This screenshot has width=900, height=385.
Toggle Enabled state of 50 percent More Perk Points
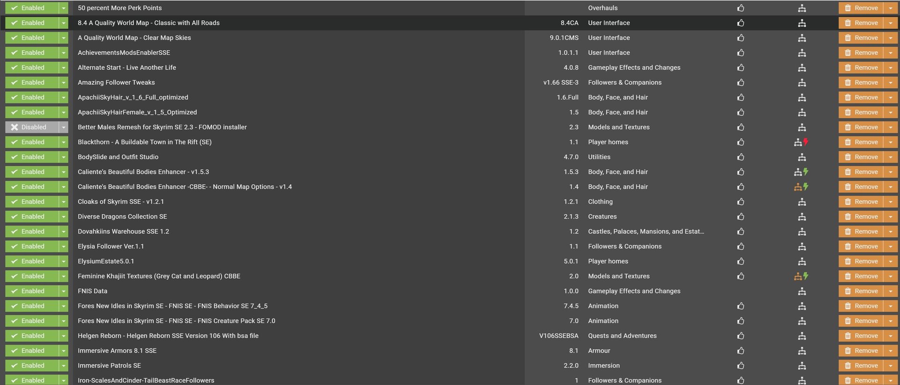(32, 8)
